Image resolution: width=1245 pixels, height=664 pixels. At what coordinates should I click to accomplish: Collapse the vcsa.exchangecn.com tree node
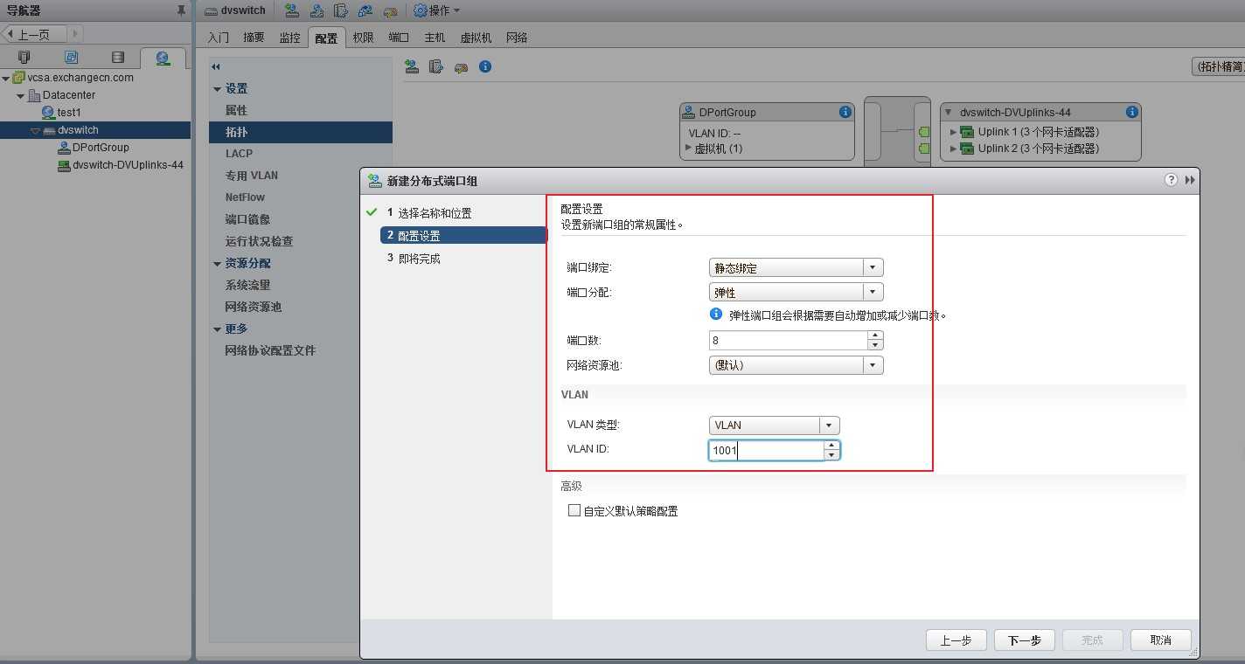(x=6, y=78)
